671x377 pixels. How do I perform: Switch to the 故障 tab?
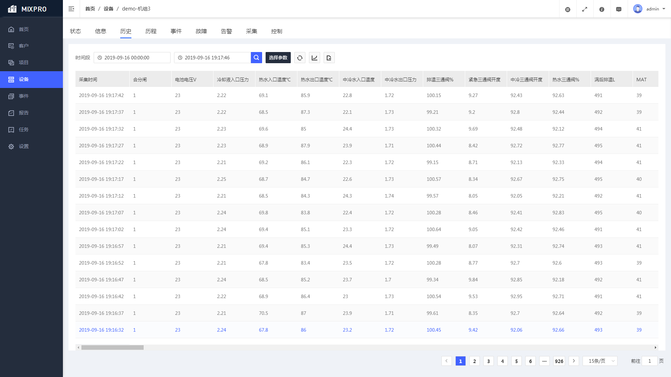pyautogui.click(x=201, y=31)
